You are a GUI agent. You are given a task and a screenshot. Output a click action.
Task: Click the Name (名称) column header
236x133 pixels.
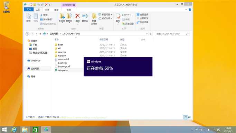click(57, 39)
